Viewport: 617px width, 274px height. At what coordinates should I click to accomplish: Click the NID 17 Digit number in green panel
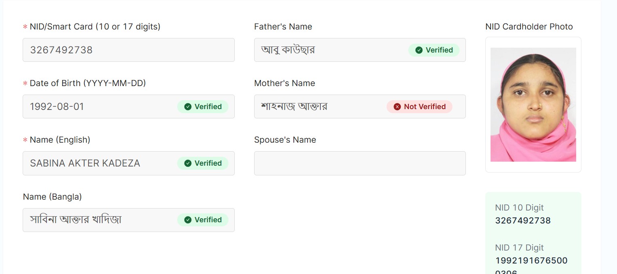(531, 261)
